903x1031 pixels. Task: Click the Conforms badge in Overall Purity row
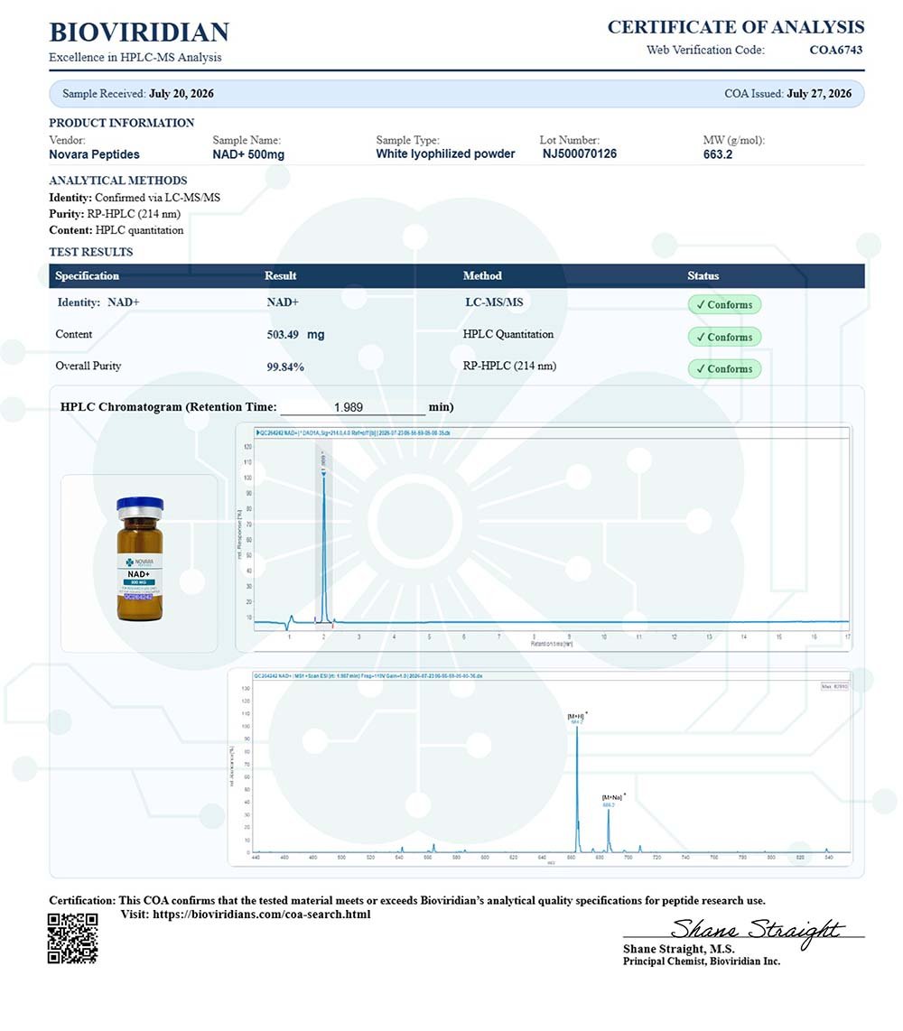[725, 369]
